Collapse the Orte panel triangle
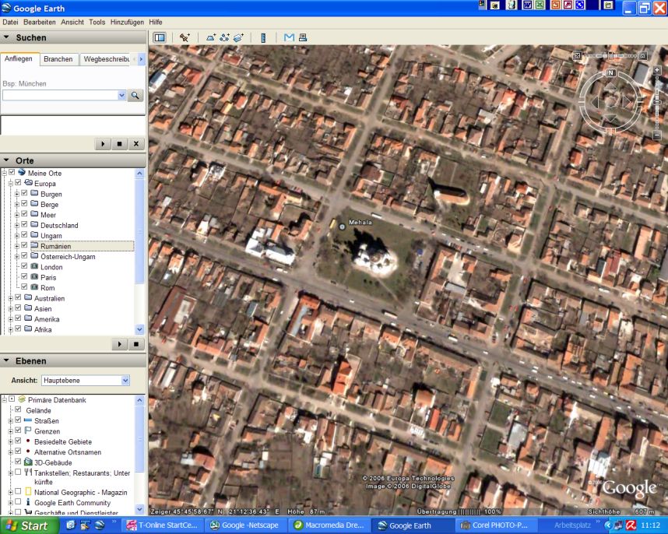 coord(6,160)
